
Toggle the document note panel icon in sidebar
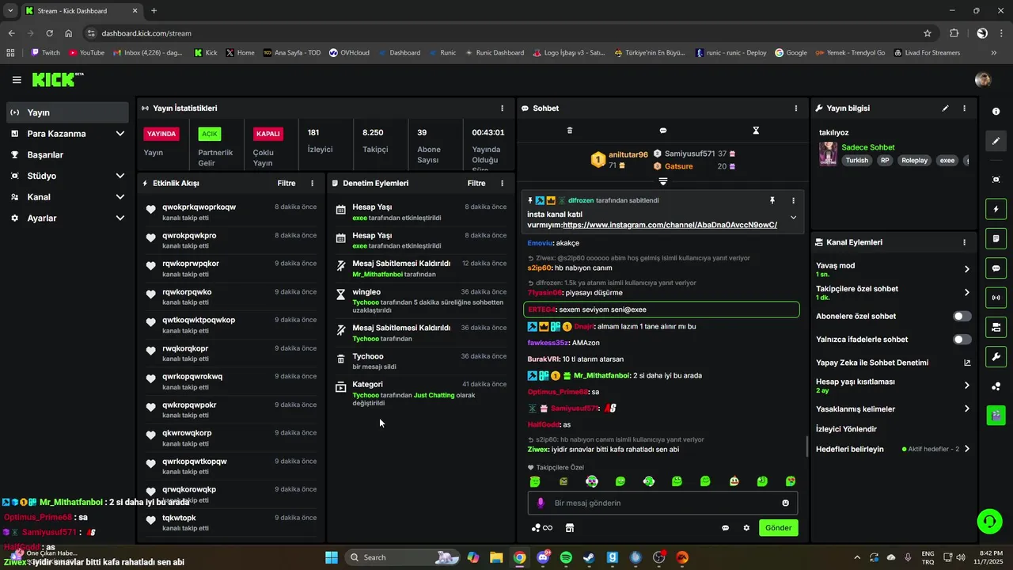pos(996,238)
